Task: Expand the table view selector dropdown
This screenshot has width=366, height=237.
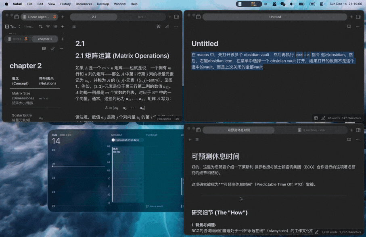Action: click(x=13, y=27)
